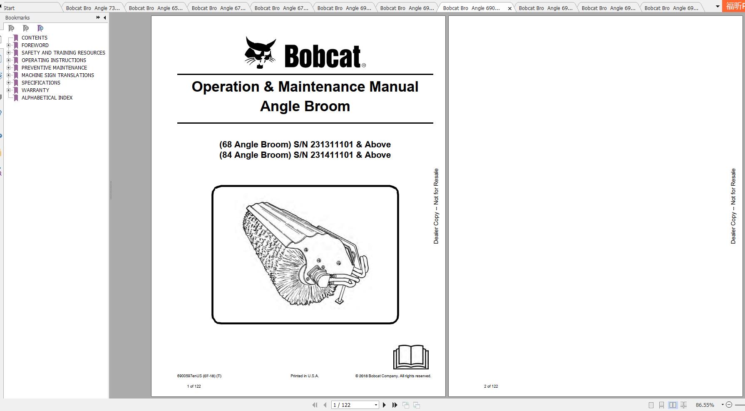This screenshot has width=745, height=411.
Task: Click the expand current bookmark icon
Action: point(40,28)
